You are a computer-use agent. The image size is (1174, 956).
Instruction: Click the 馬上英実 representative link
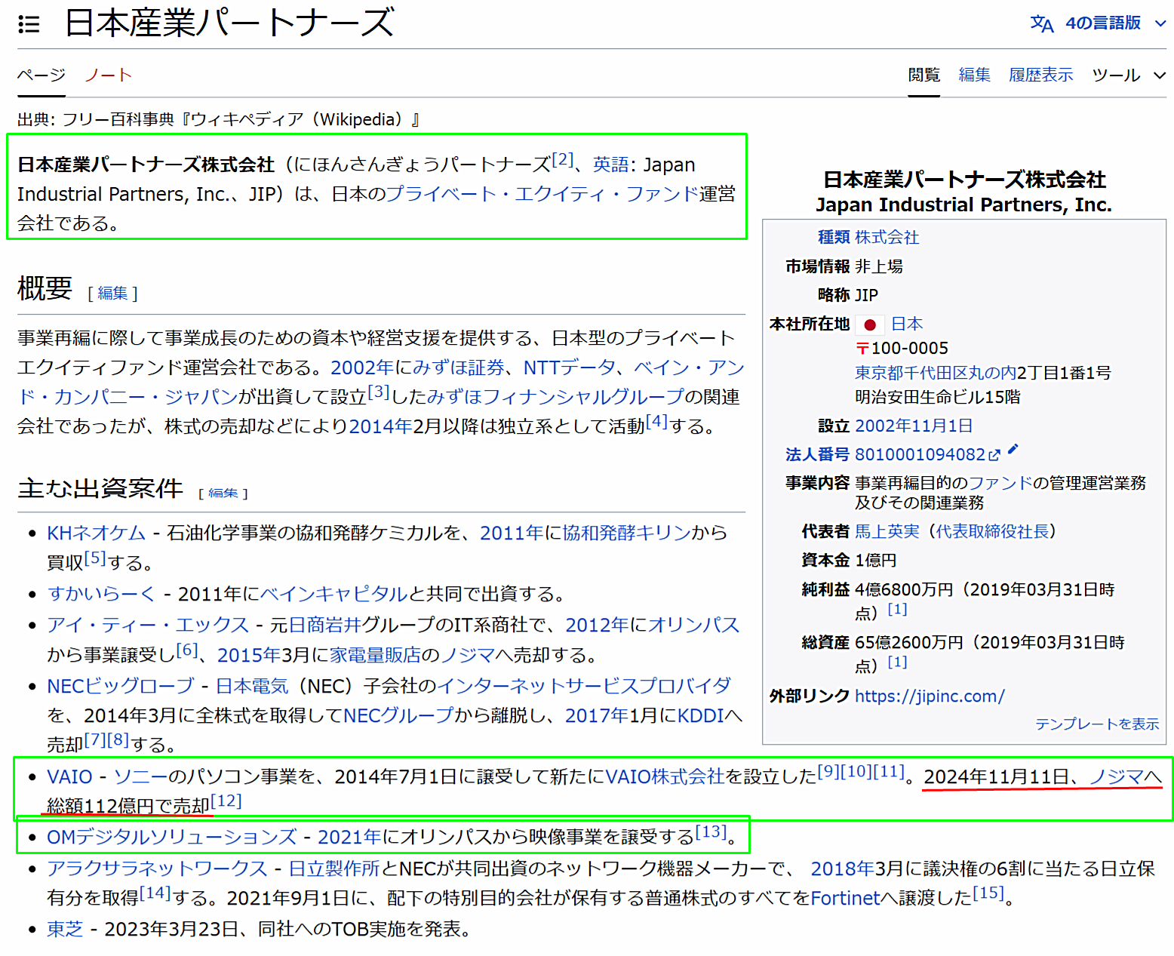point(887,532)
